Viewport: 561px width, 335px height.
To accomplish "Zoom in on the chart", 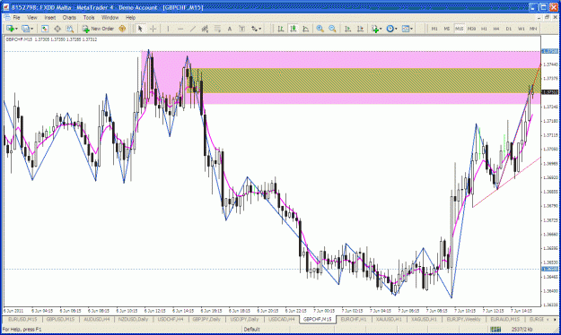I will click(x=320, y=29).
